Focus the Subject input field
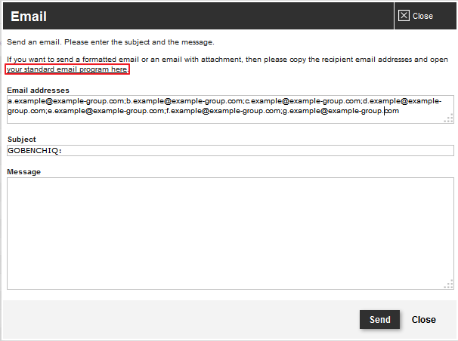This screenshot has height=341, width=458. coord(231,150)
